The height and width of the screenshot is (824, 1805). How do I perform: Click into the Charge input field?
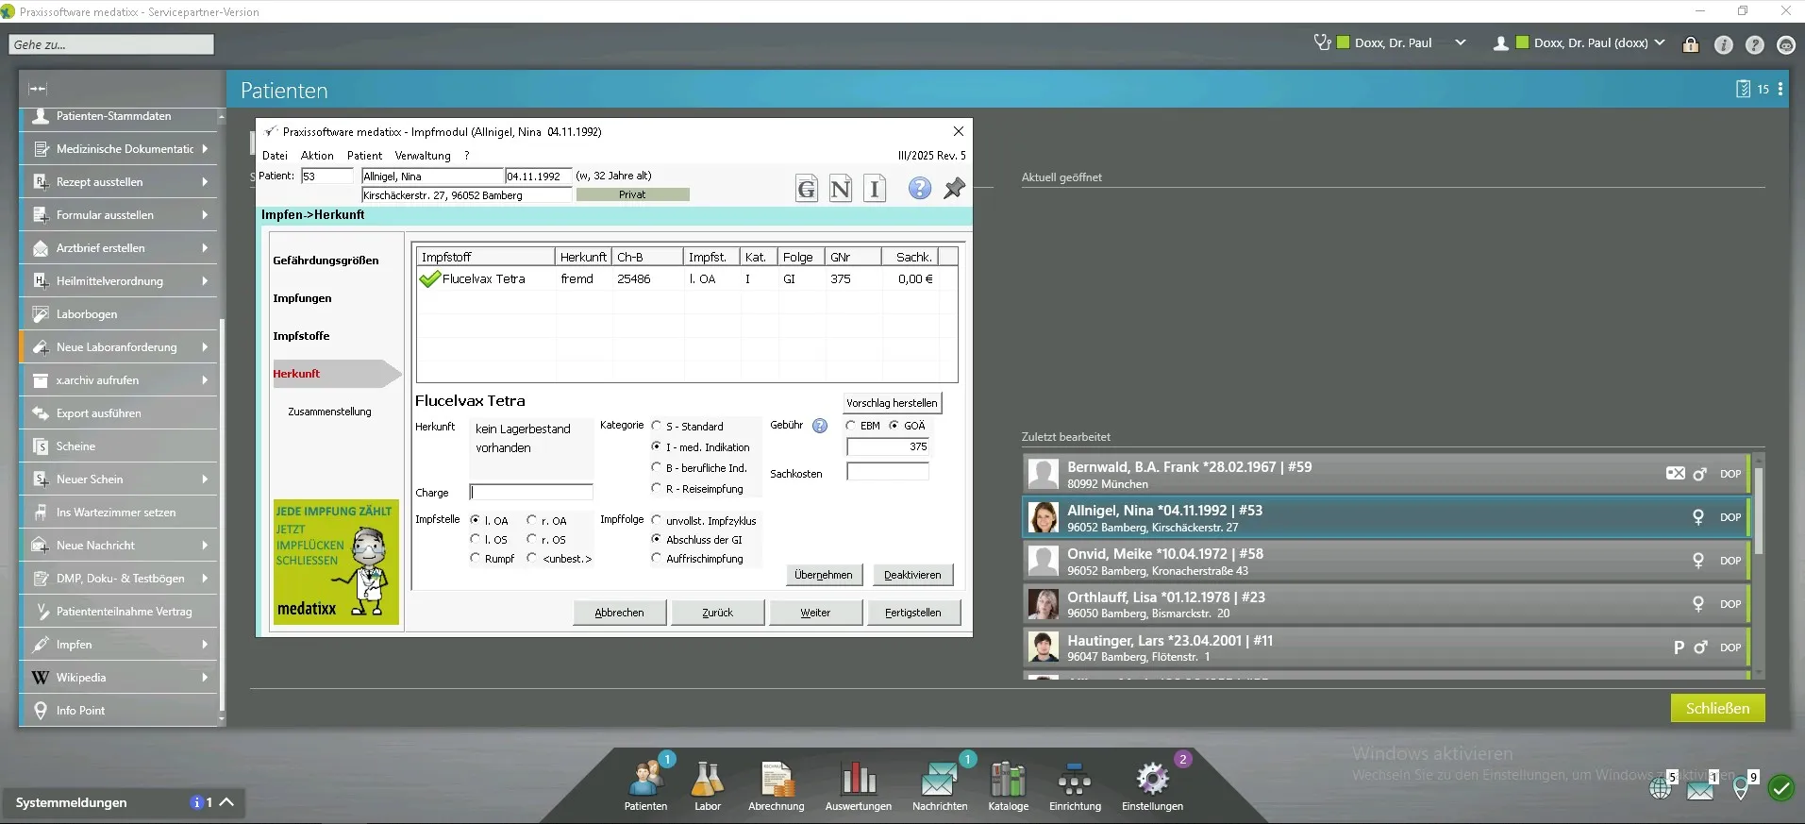(532, 492)
